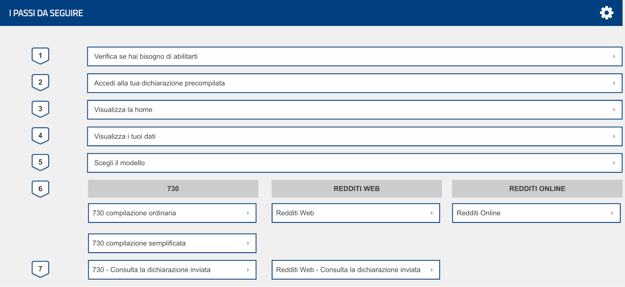The height and width of the screenshot is (287, 625).
Task: Click the step 3 number badge
Action: click(40, 109)
